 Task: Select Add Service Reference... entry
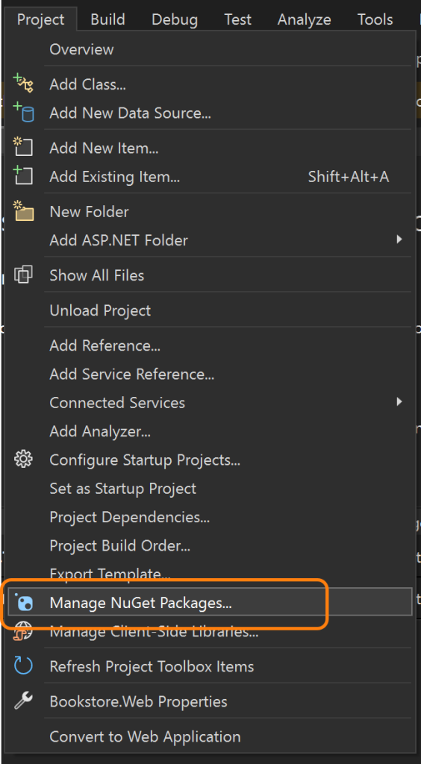click(210, 375)
